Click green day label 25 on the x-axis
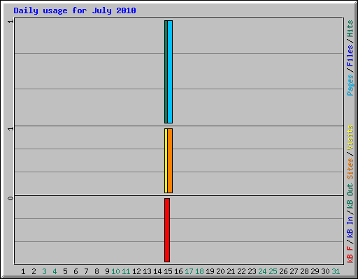The width and height of the screenshot is (358, 279). (x=273, y=271)
